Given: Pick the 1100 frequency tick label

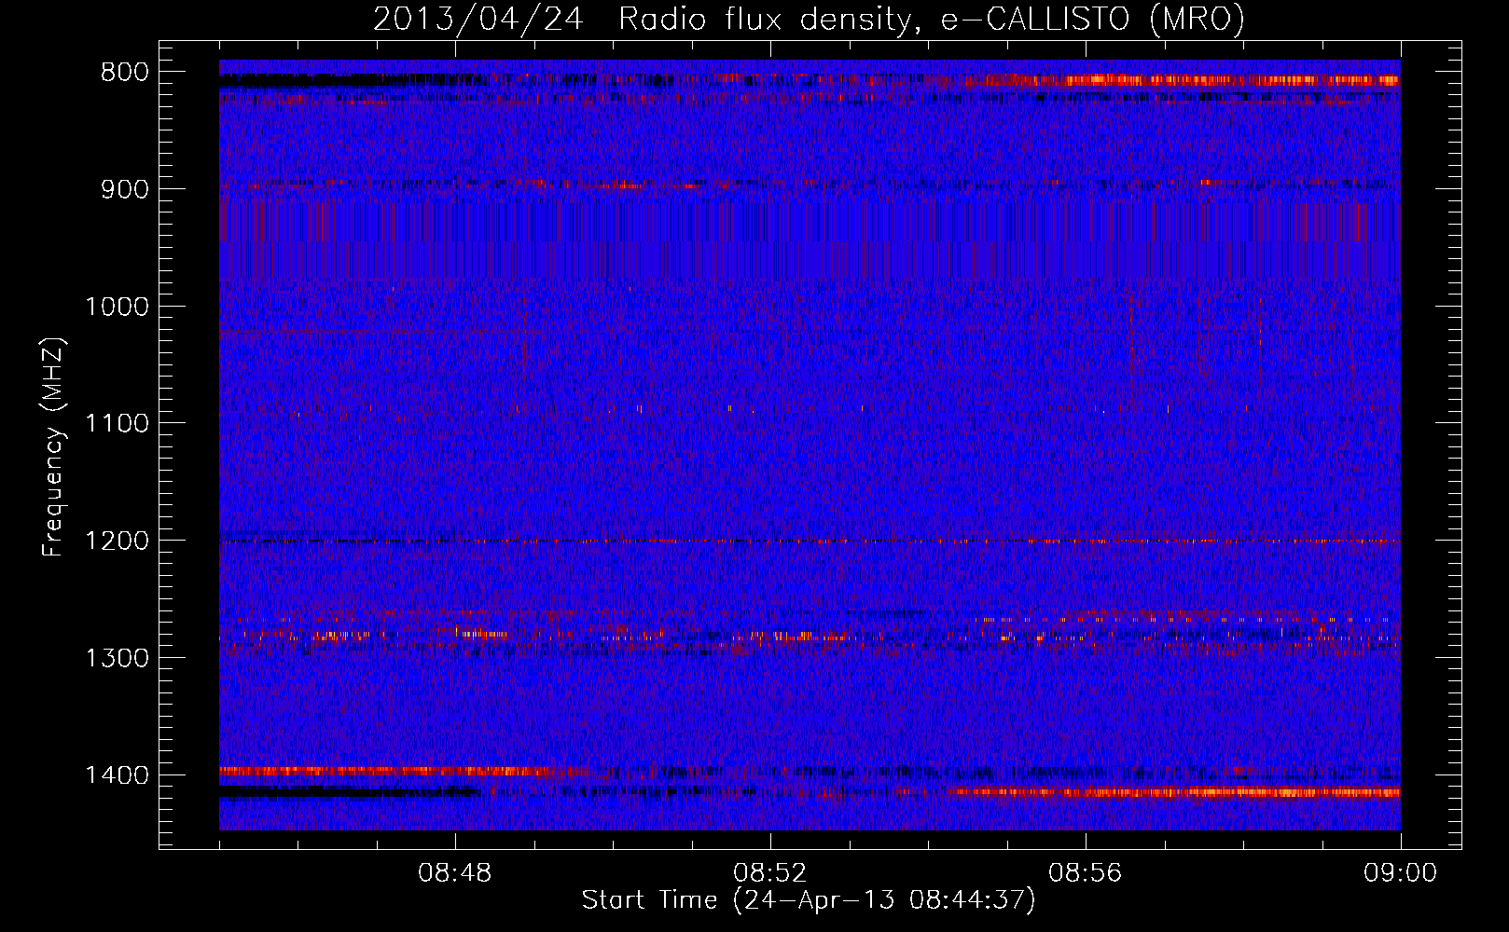Looking at the screenshot, I should coord(118,424).
